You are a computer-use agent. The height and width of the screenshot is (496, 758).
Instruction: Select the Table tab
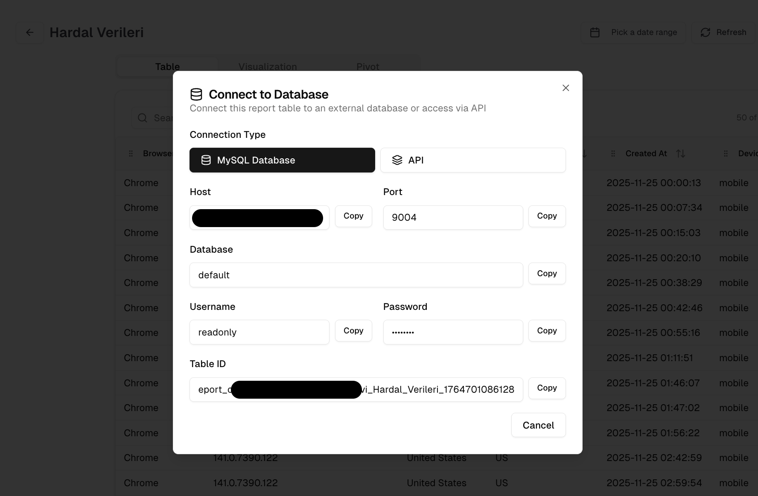coord(167,67)
